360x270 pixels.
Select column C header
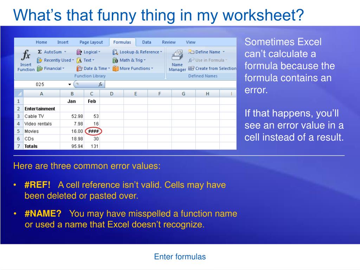92,94
